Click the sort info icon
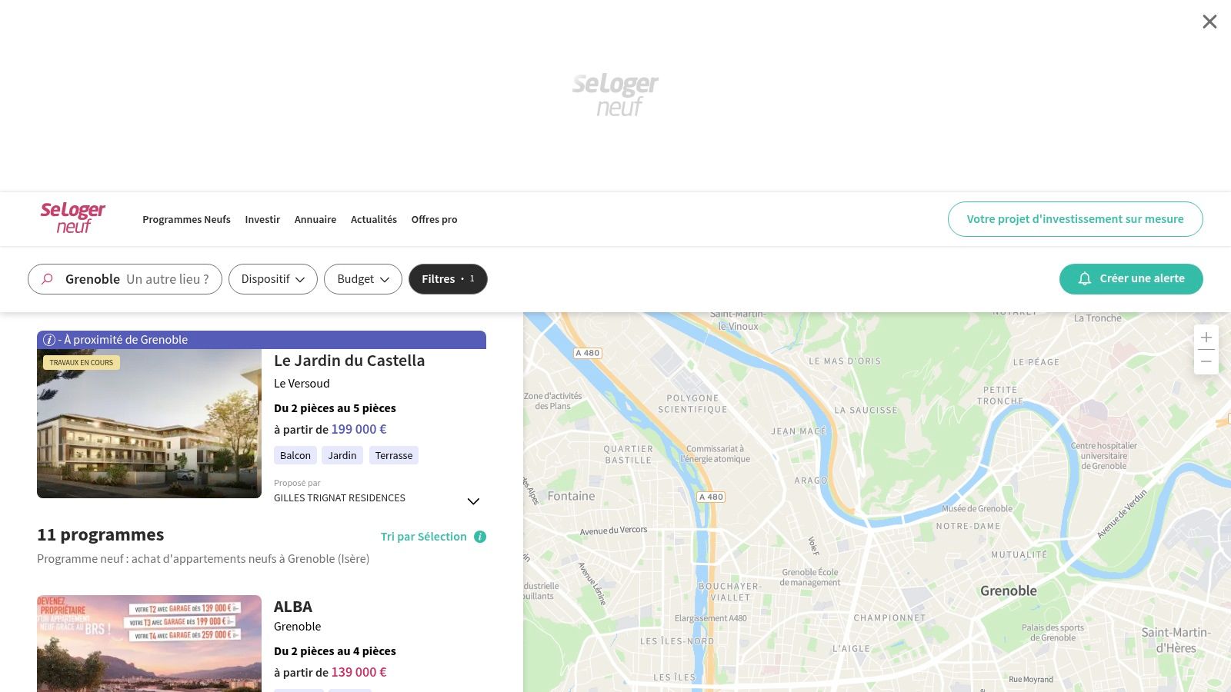This screenshot has width=1231, height=692. 480,537
